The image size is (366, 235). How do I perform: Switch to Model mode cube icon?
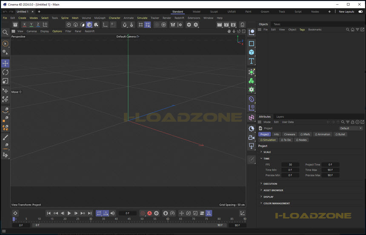pyautogui.click(x=89, y=25)
